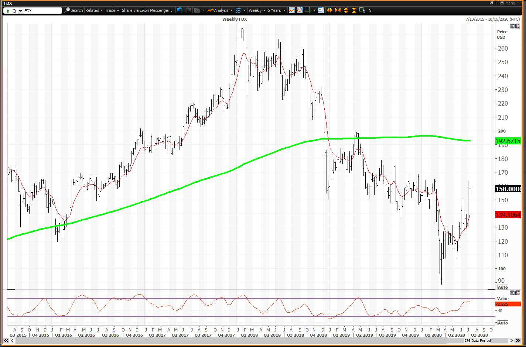Expand the crosshair tool dropdown arrow
Screen dimensions: 526x347
pyautogui.click(x=314, y=11)
